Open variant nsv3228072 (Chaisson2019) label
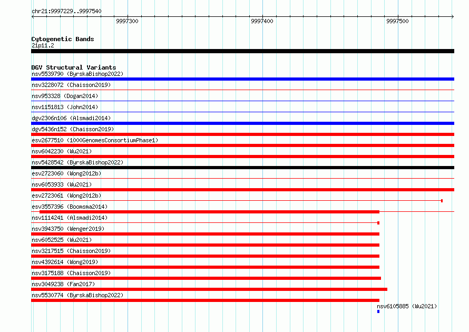This screenshot has width=469, height=332. [71, 85]
